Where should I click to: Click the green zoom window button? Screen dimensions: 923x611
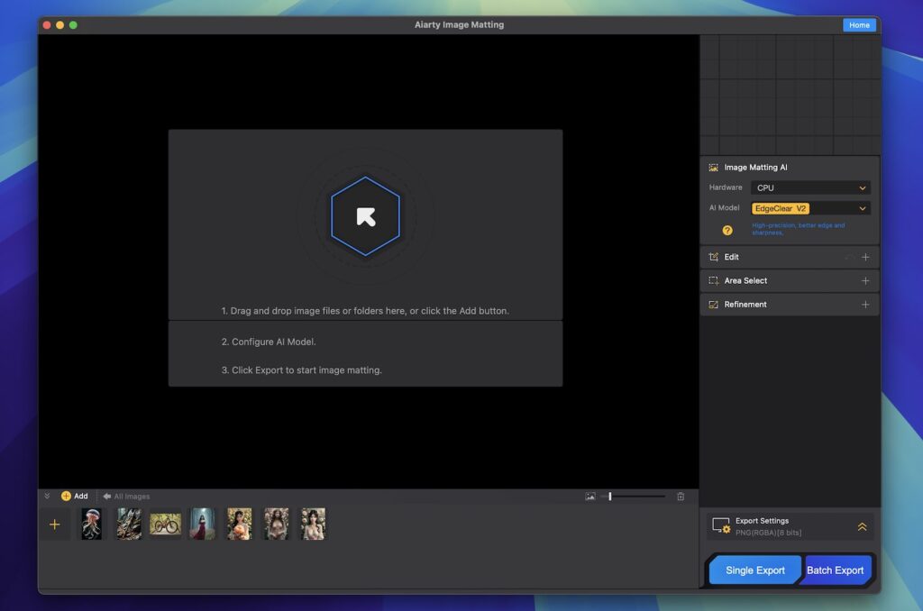73,24
